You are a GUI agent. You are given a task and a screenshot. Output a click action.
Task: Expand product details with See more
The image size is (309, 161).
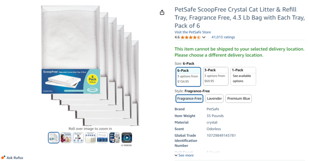tap(184, 155)
